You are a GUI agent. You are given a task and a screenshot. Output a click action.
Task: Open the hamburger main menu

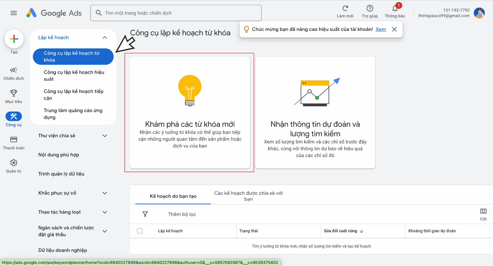click(14, 13)
